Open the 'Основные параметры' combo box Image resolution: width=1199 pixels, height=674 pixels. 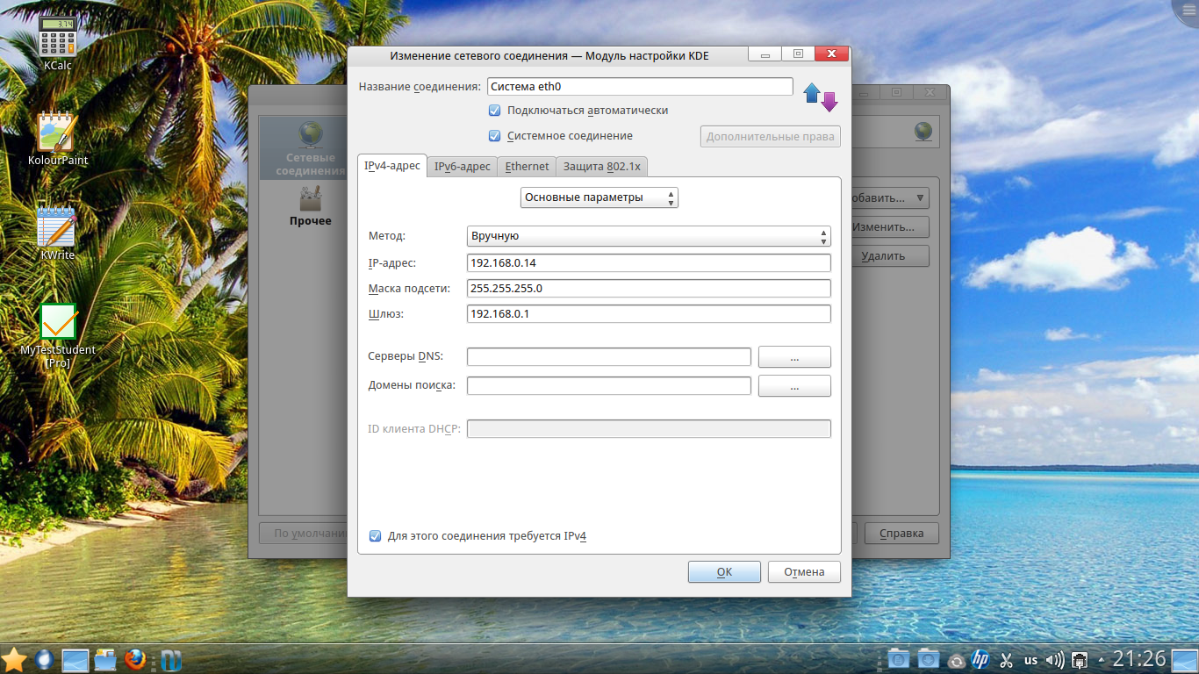(x=599, y=197)
